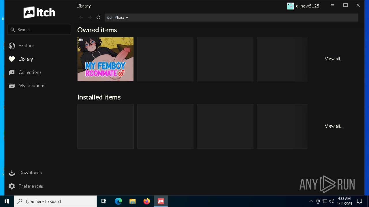Open My creations page
The image size is (369, 207).
click(32, 85)
